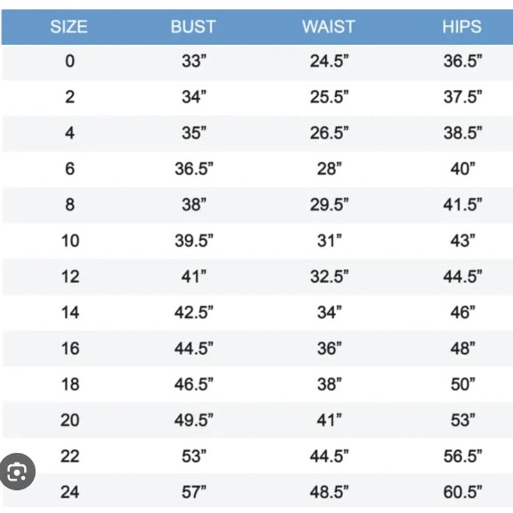The image size is (513, 513).
Task: Select the HIPS column header
Action: click(x=462, y=27)
